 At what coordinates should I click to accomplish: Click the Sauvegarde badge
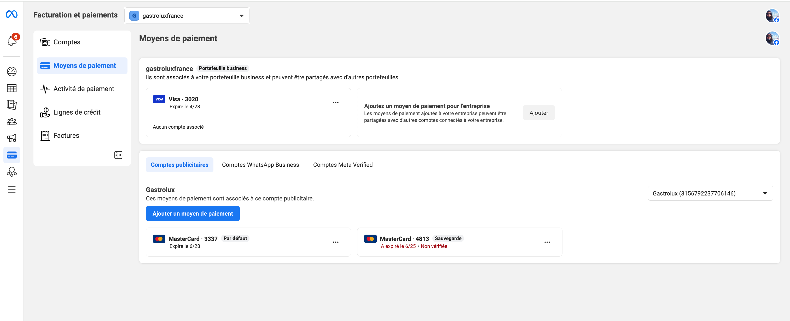(448, 238)
